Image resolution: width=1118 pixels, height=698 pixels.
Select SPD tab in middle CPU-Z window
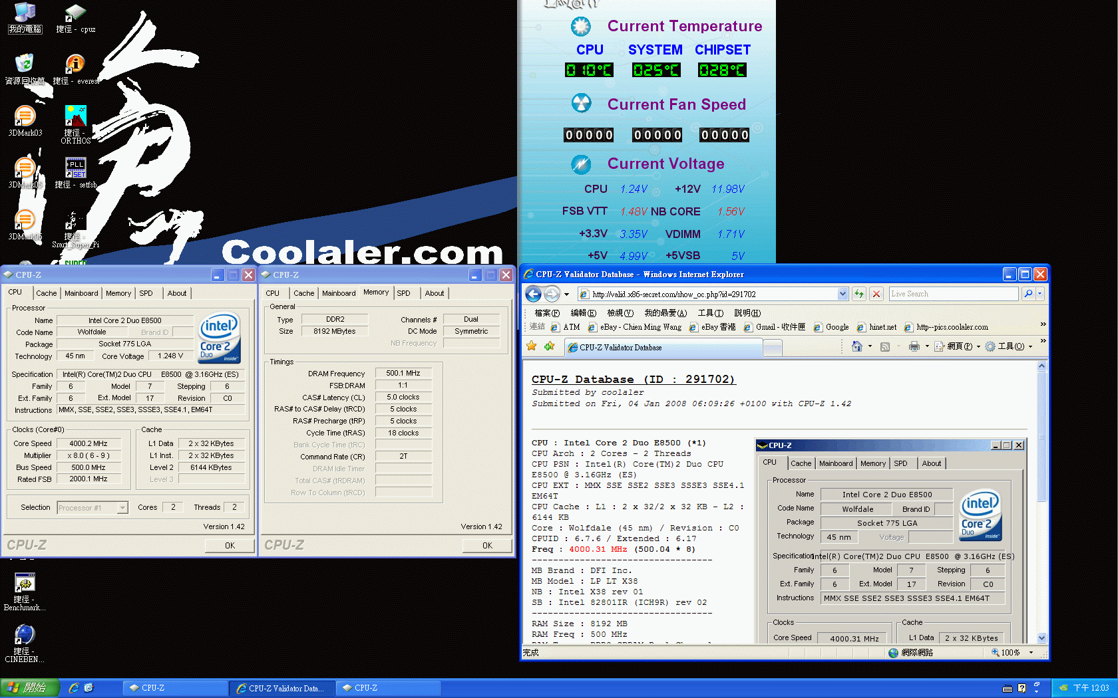[403, 293]
